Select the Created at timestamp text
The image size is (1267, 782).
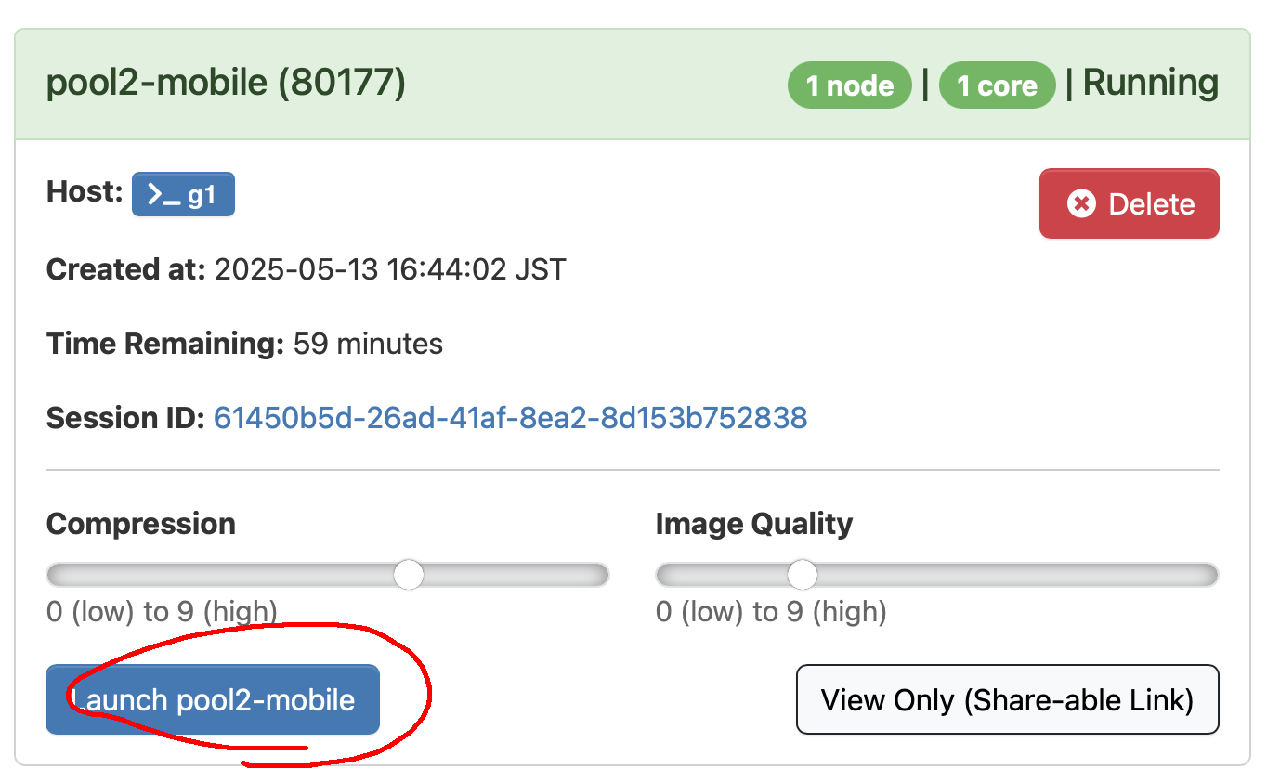390,270
